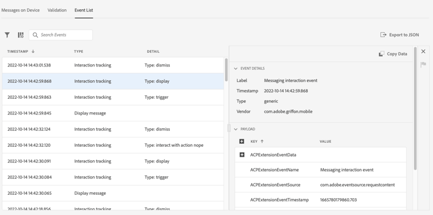Click the ACPExtensionEventSource row
This screenshot has height=215, width=433.
pos(320,185)
